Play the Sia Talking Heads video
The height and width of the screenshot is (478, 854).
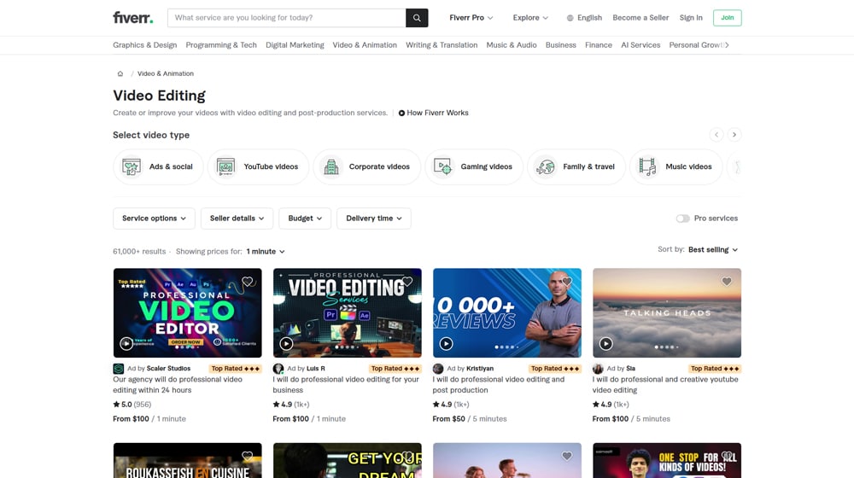(x=606, y=343)
